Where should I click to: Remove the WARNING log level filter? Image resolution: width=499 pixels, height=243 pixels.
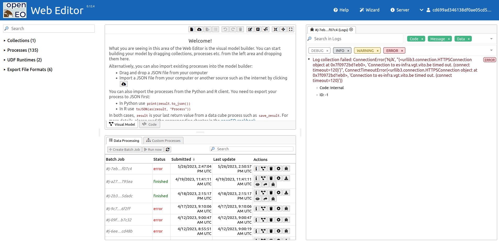tap(378, 50)
